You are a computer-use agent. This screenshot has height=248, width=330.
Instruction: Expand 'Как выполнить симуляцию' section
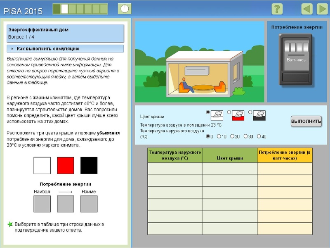[66, 49]
